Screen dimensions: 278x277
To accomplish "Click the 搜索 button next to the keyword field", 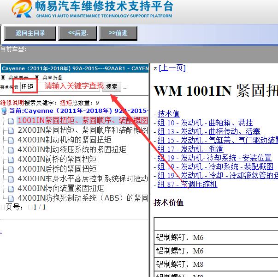I will click(x=112, y=86).
